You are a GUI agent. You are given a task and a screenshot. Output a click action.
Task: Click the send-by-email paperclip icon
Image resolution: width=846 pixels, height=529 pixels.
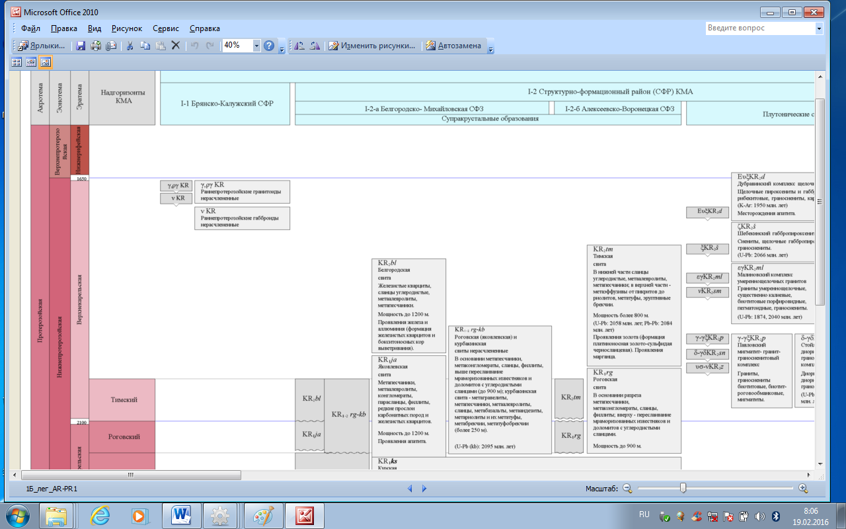pyautogui.click(x=111, y=46)
